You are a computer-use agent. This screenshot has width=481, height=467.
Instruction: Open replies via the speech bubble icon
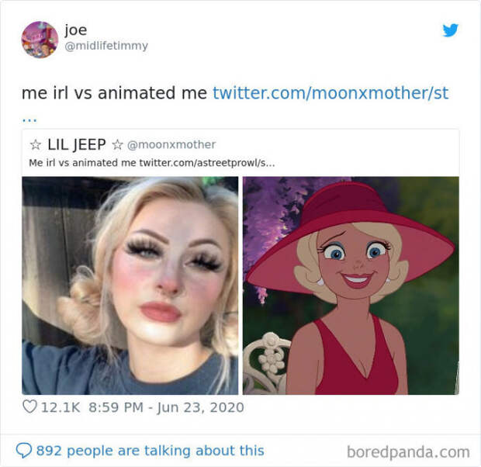point(23,451)
